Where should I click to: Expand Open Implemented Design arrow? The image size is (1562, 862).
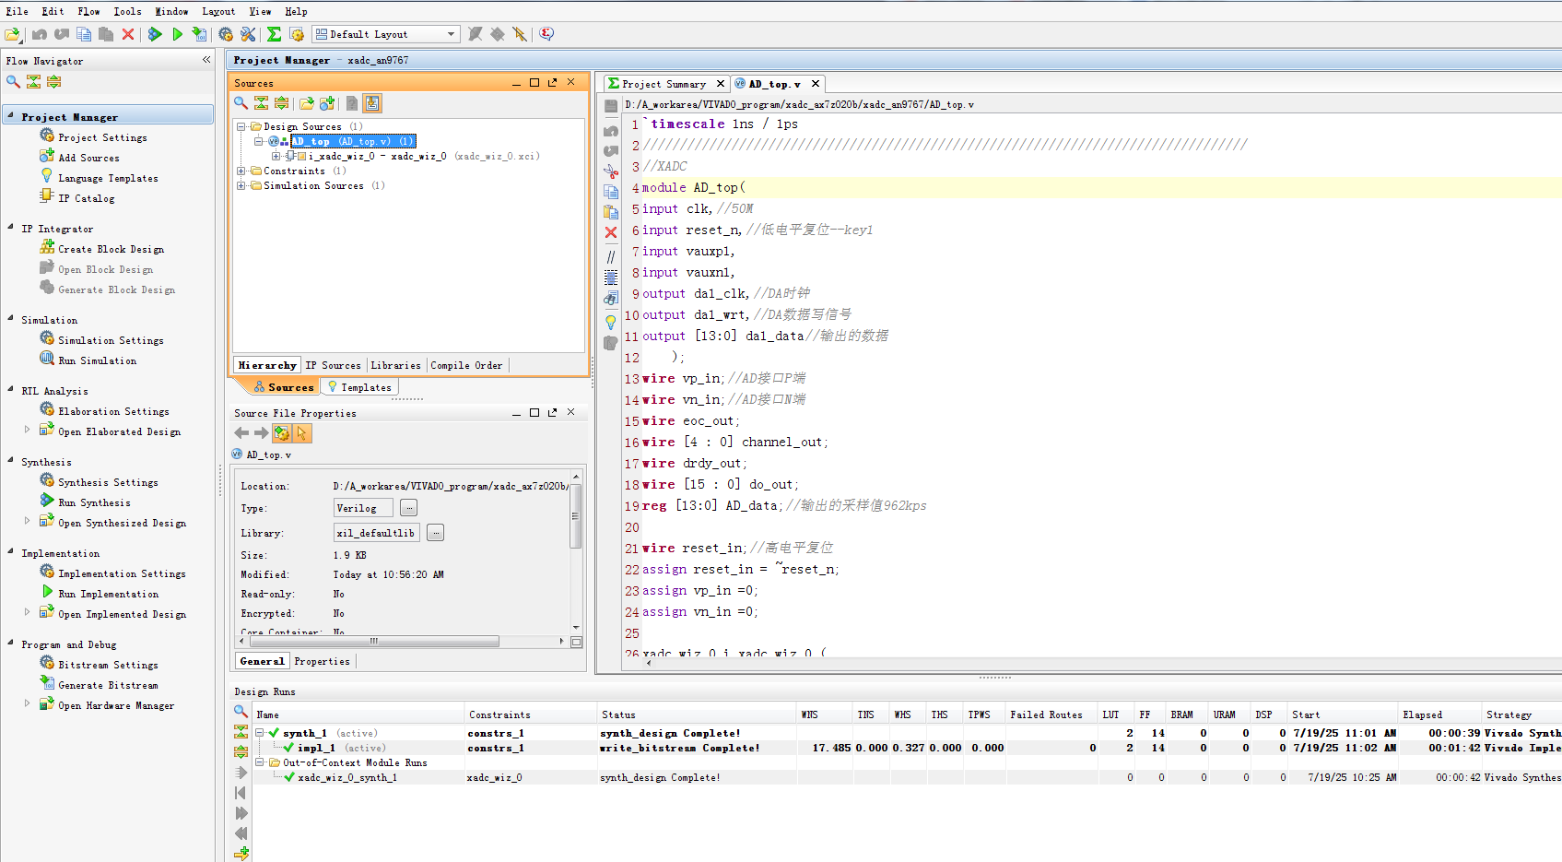(27, 612)
